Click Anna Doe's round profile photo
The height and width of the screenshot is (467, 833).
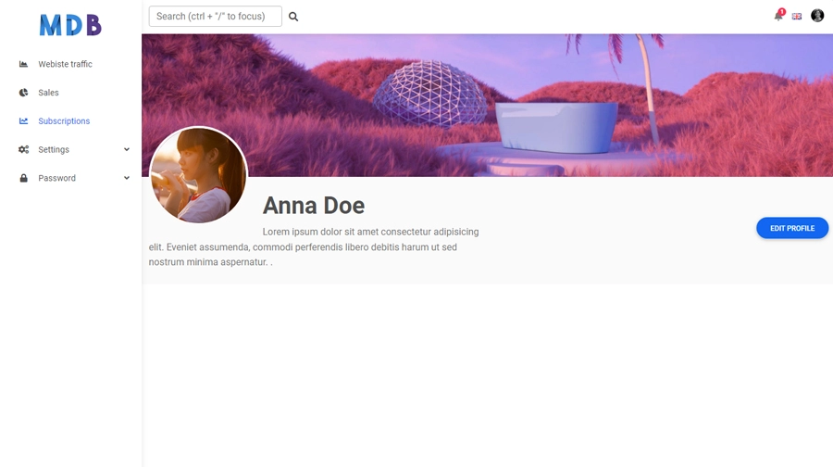click(x=198, y=175)
